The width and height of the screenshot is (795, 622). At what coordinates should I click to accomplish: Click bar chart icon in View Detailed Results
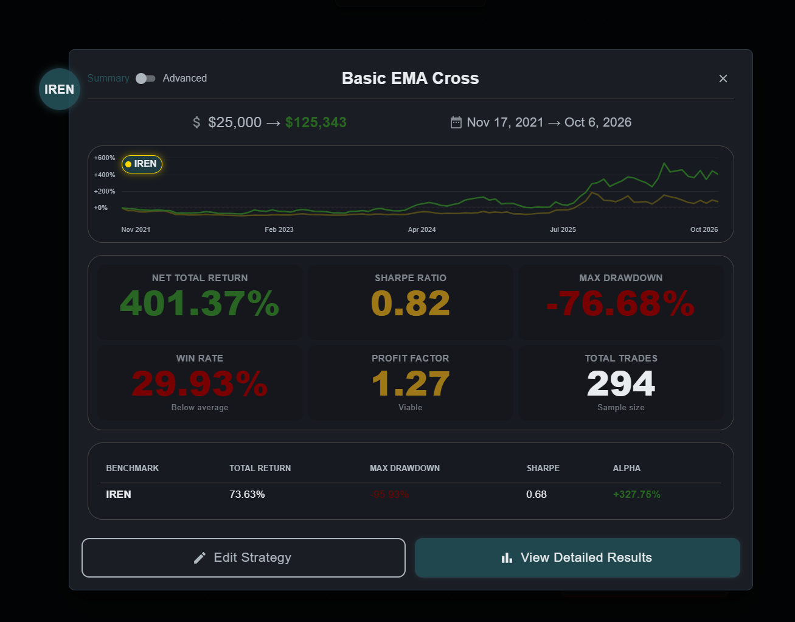coord(507,557)
